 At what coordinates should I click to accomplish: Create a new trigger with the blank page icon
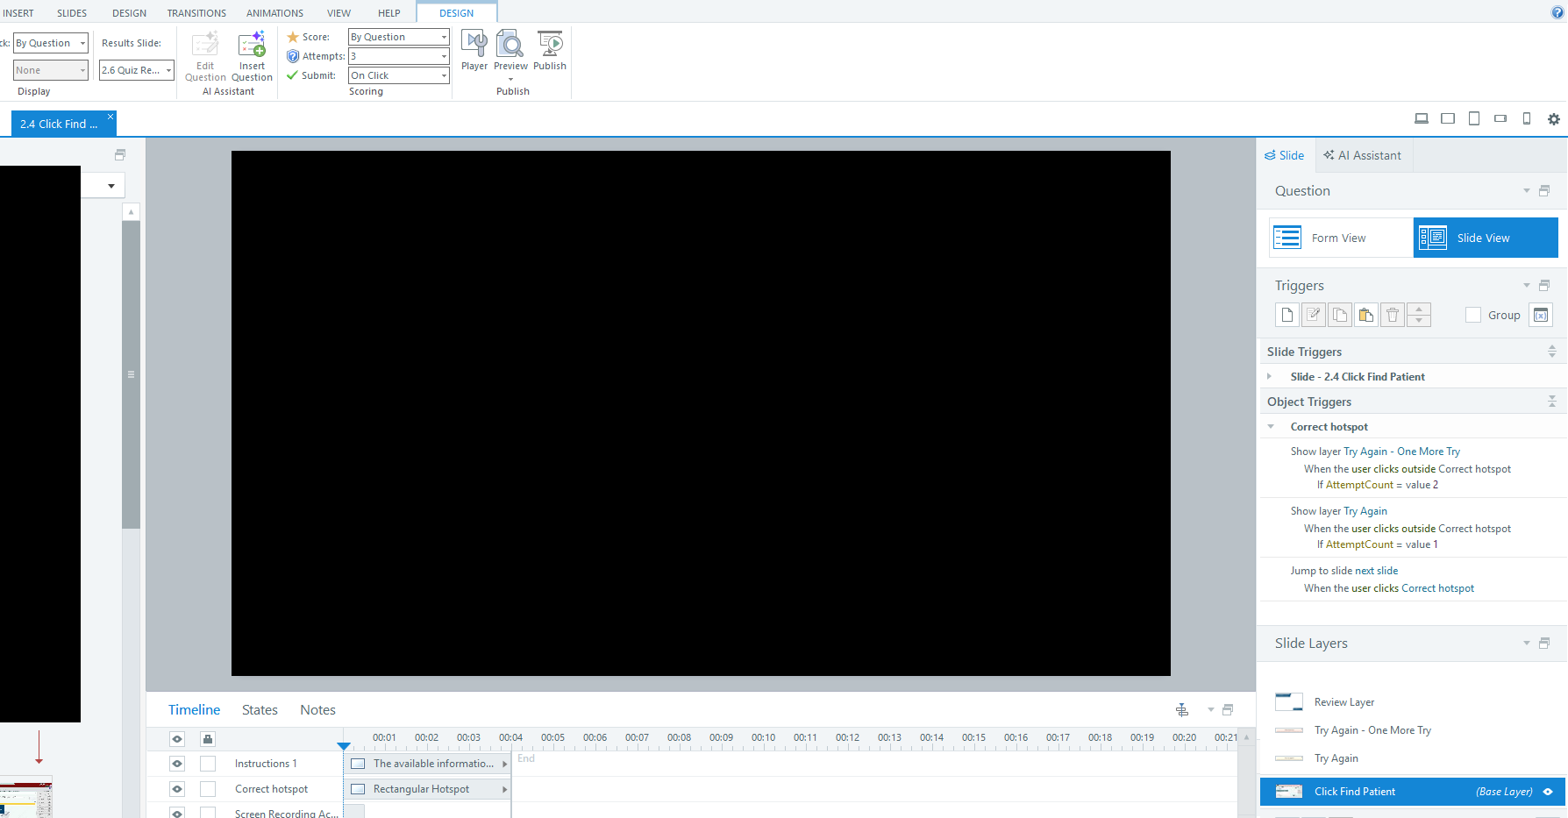click(1287, 315)
